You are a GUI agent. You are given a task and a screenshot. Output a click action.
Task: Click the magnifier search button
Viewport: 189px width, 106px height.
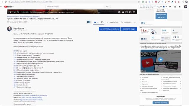click(x=107, y=6)
